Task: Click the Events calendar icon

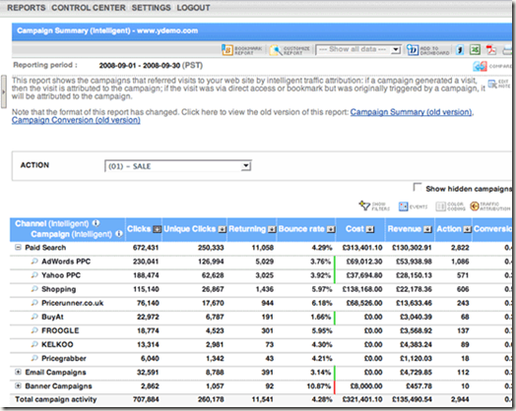Action: point(403,206)
